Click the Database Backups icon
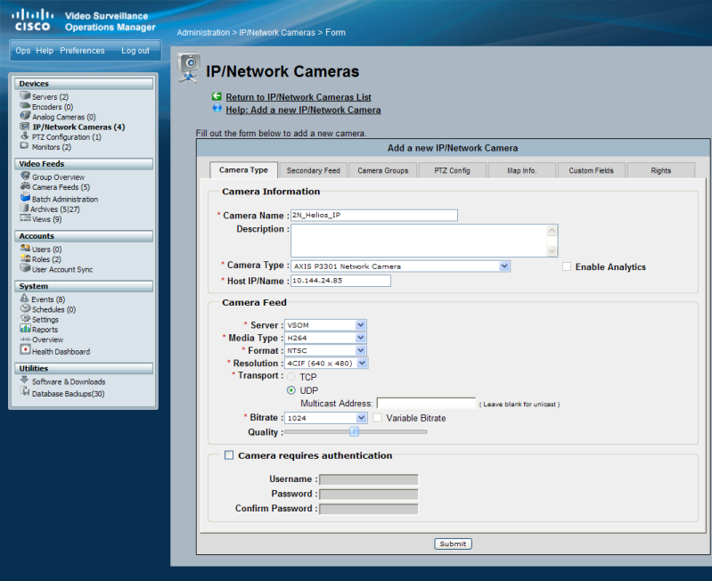 point(25,393)
